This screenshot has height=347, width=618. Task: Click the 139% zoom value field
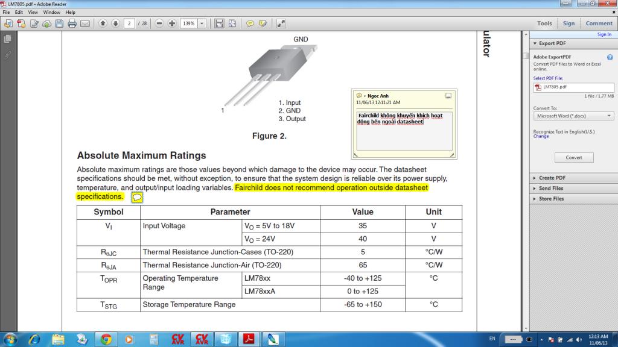point(189,23)
